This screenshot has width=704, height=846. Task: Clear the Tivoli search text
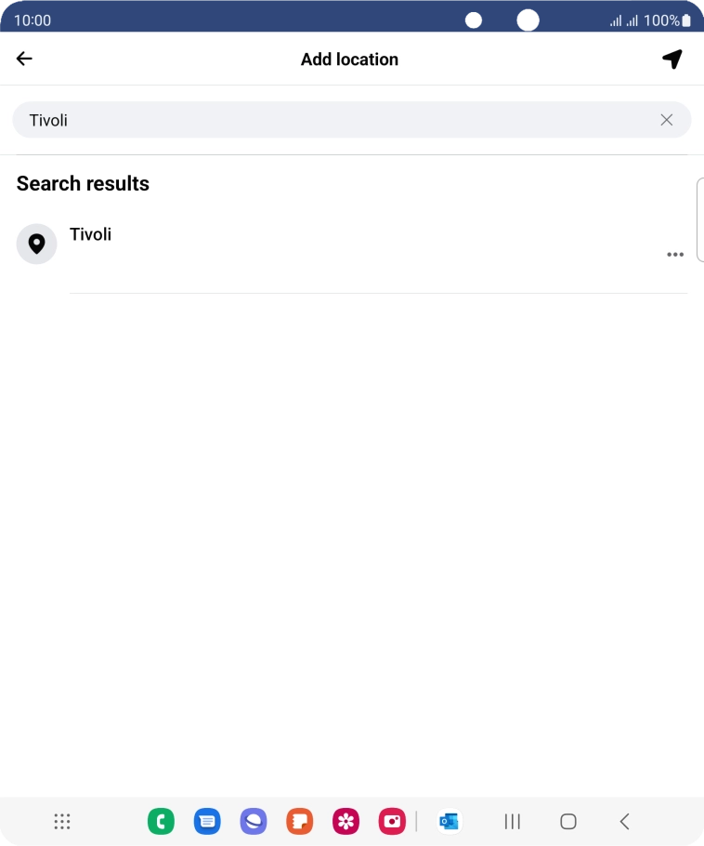coord(666,120)
